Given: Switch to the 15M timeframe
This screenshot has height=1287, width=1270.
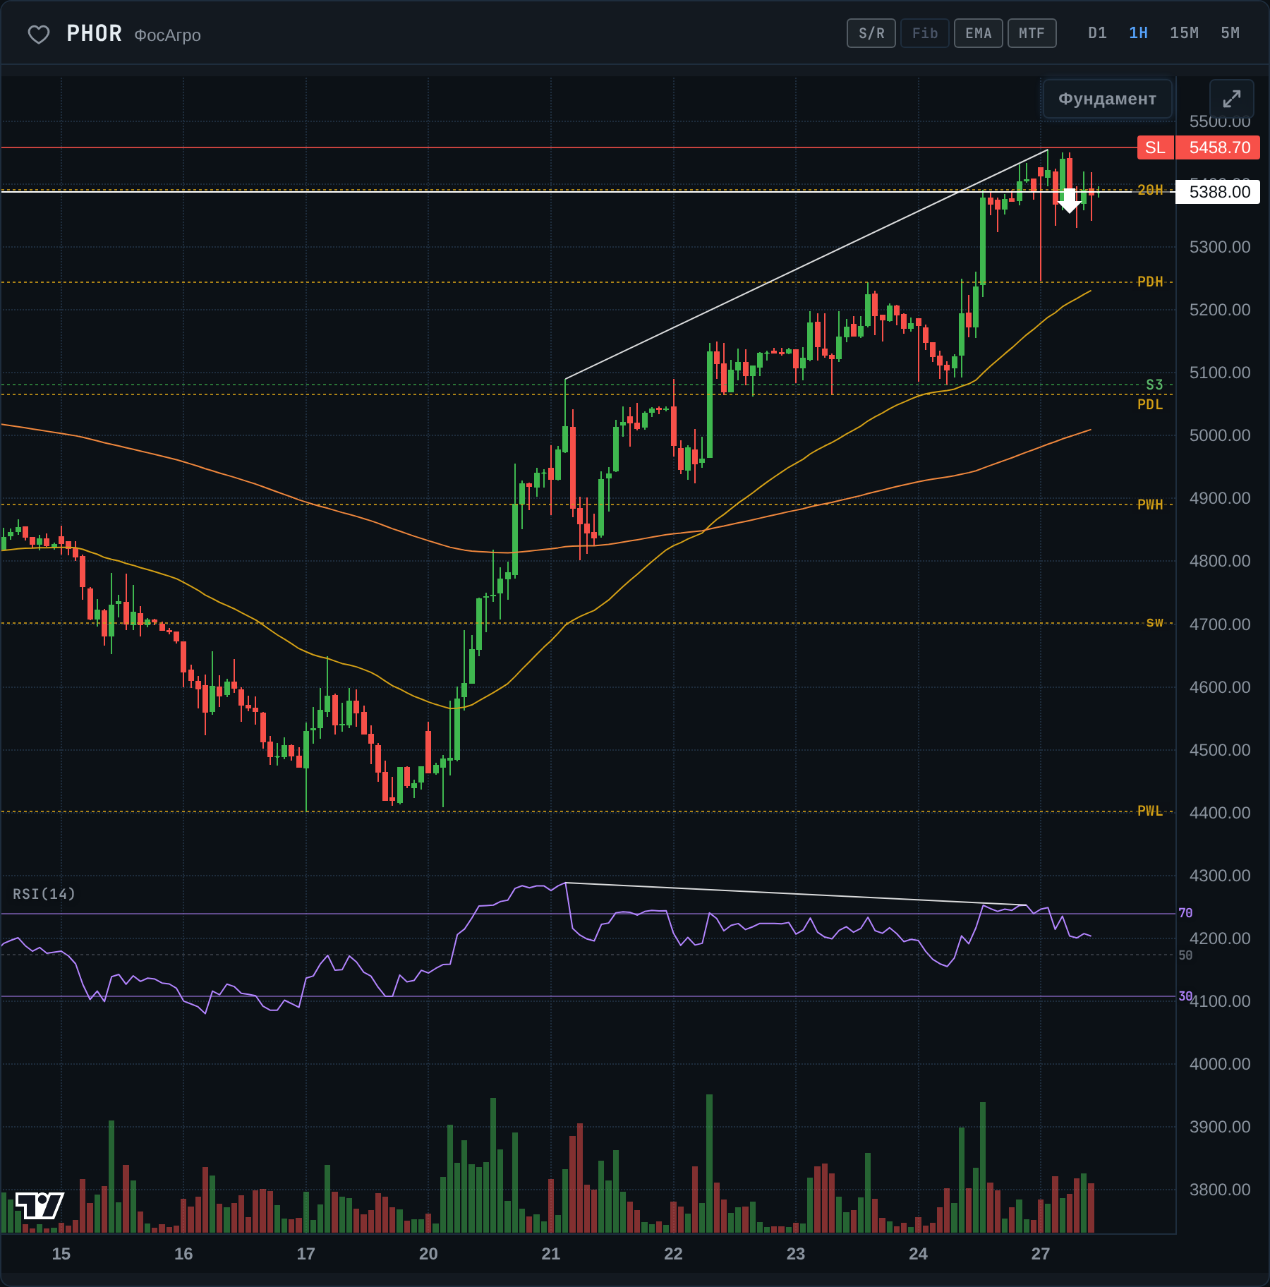Looking at the screenshot, I should coord(1184,33).
